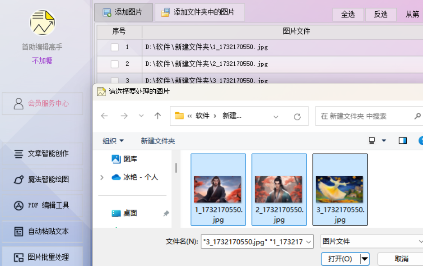Image resolution: width=423 pixels, height=266 pixels.
Task: Check the checkbox for row 2
Action: point(115,64)
